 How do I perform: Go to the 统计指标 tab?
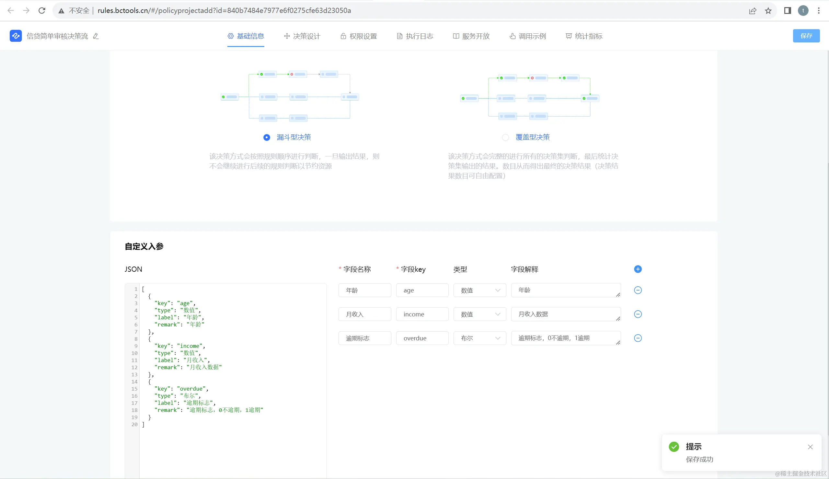coord(584,36)
